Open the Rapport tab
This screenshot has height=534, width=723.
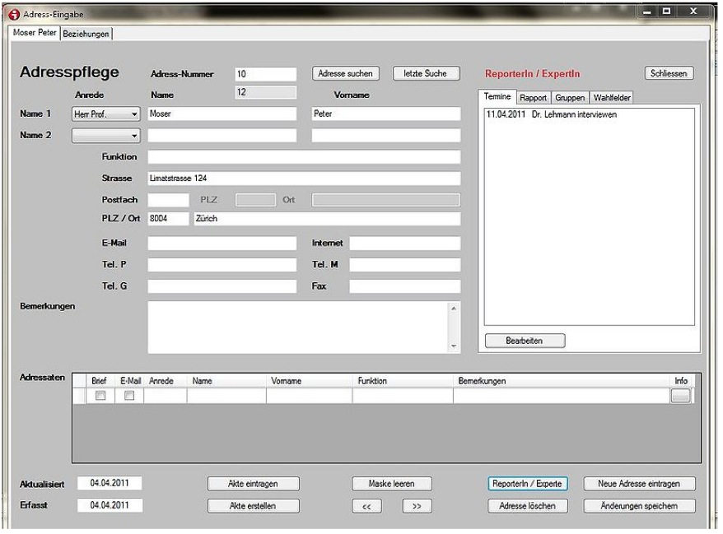533,98
